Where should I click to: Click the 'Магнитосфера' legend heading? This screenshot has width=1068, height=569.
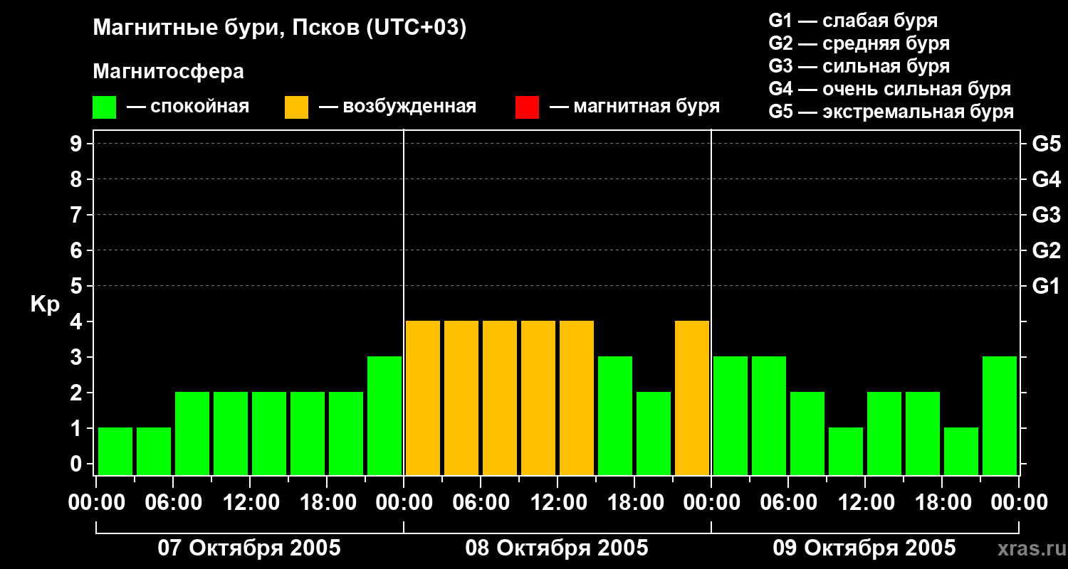(168, 72)
